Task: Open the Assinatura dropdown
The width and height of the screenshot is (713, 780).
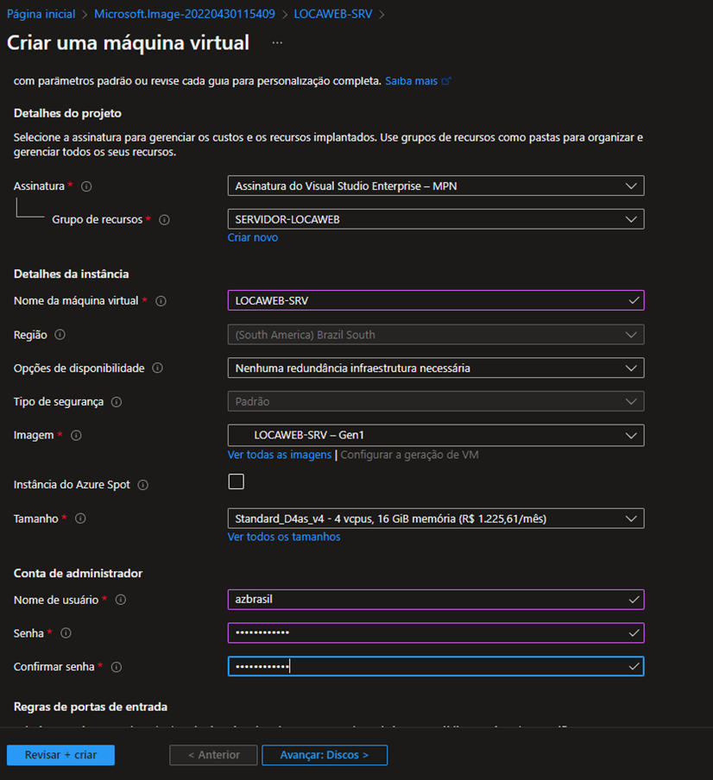Action: tap(435, 186)
